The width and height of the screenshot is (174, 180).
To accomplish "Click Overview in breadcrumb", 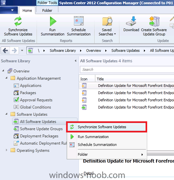I will click(x=94, y=50).
